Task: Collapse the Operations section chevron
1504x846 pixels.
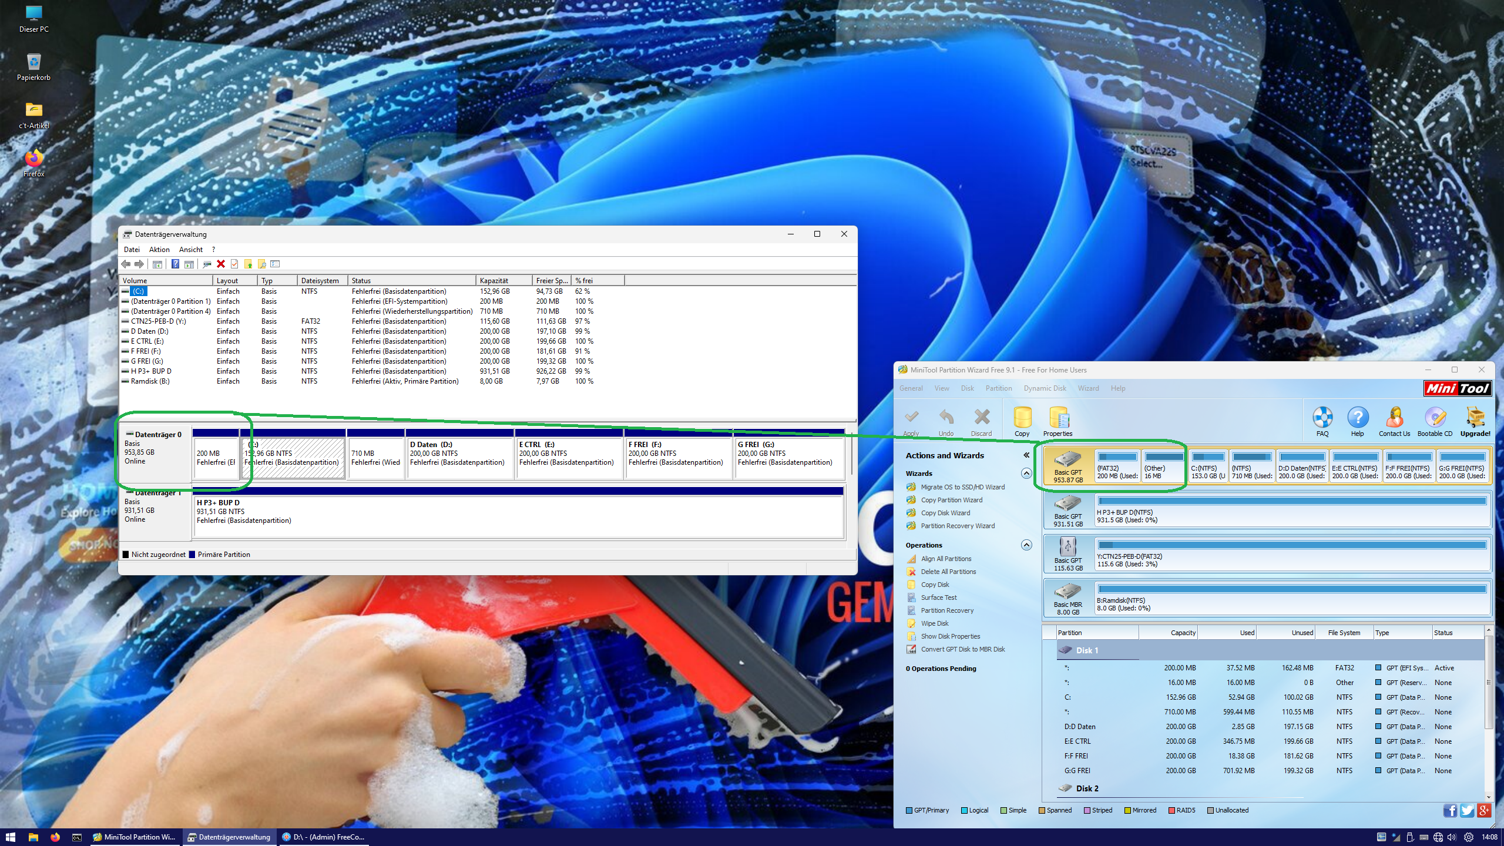Action: pos(1026,545)
